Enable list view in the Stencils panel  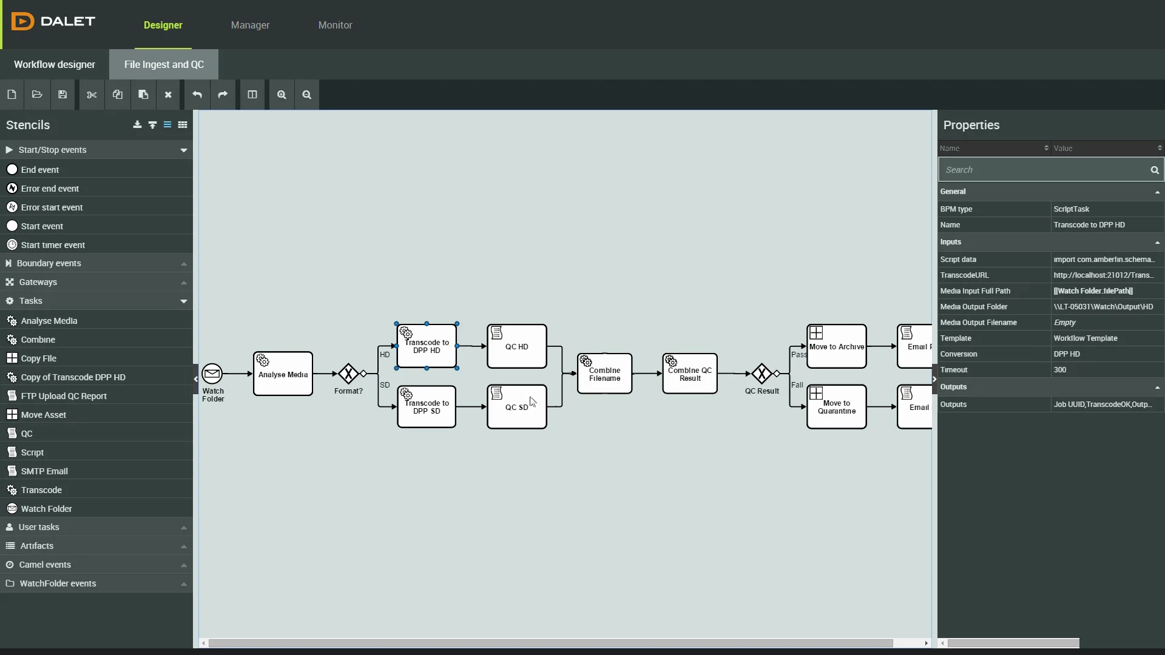tap(167, 125)
